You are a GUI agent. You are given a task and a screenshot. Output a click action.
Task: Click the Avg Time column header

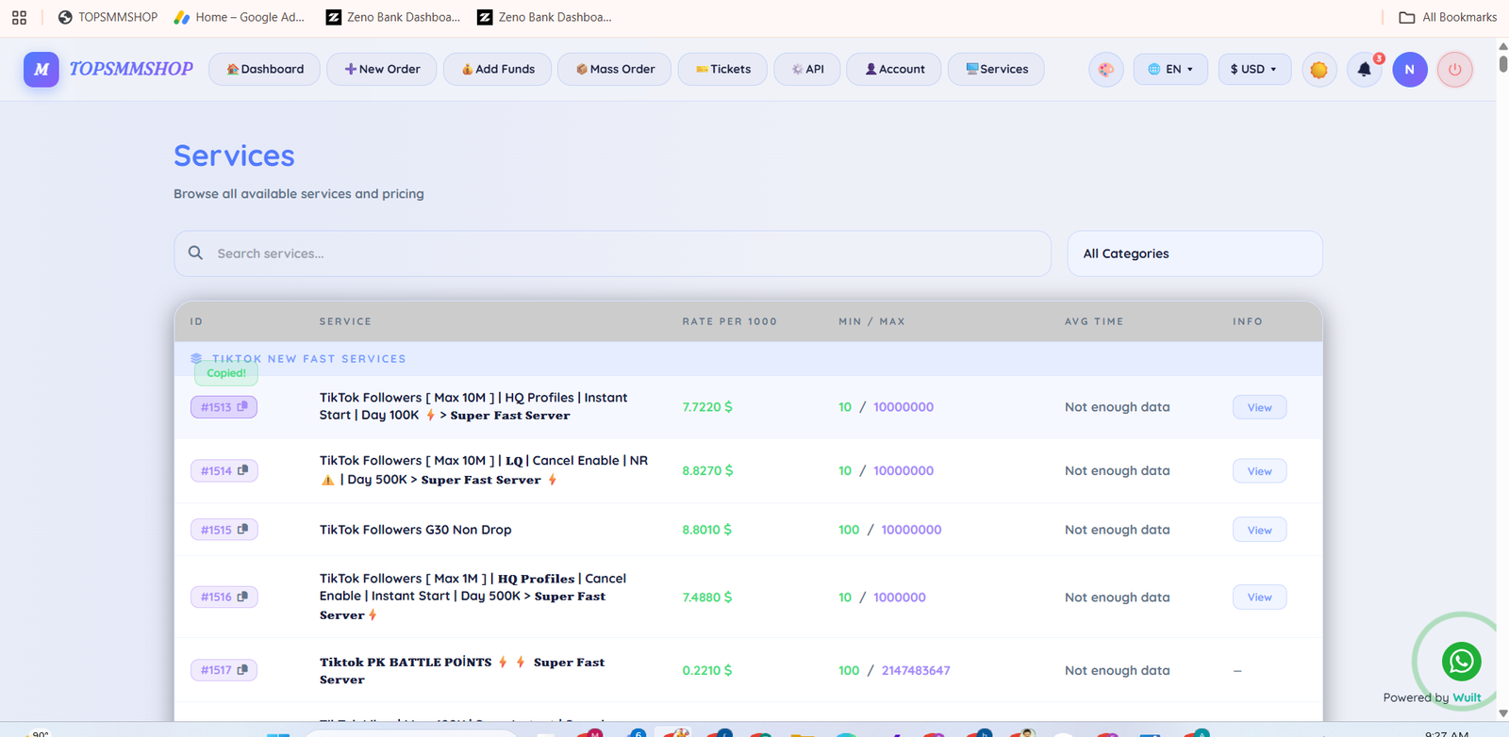1094,321
